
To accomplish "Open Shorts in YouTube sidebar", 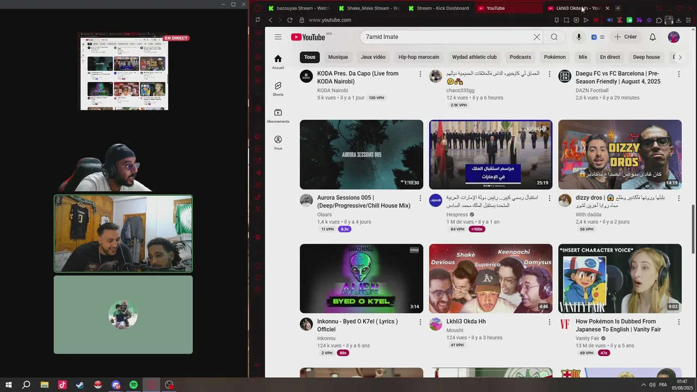I will [278, 89].
